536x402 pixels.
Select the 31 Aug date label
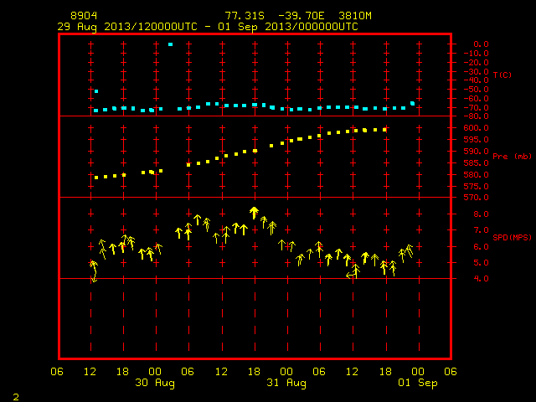pos(286,383)
